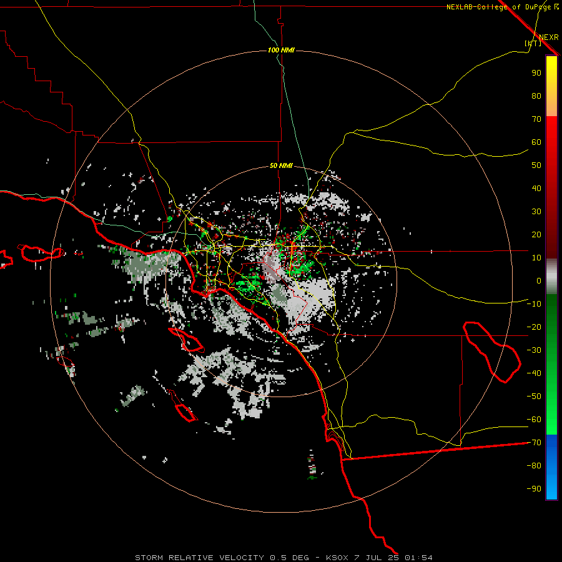Click the positive 50 scale label

[x=536, y=165]
